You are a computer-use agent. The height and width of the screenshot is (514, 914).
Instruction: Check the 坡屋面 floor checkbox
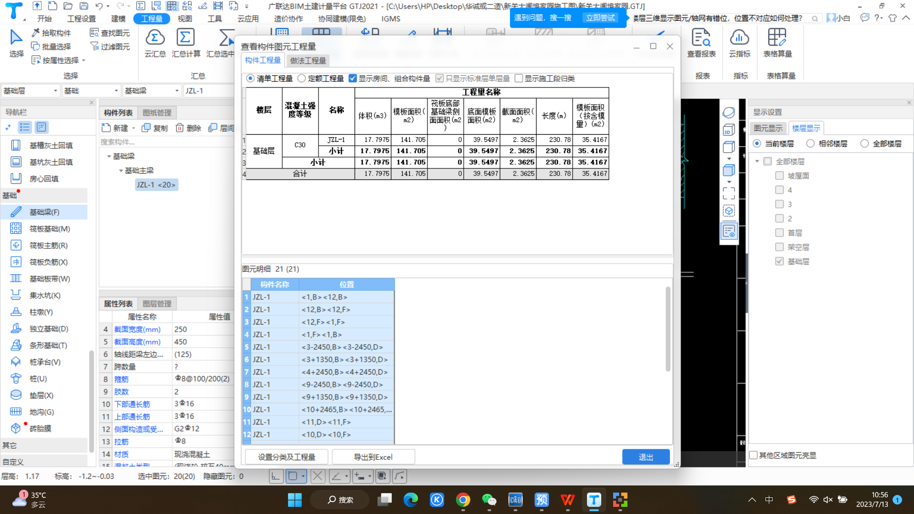tap(779, 176)
